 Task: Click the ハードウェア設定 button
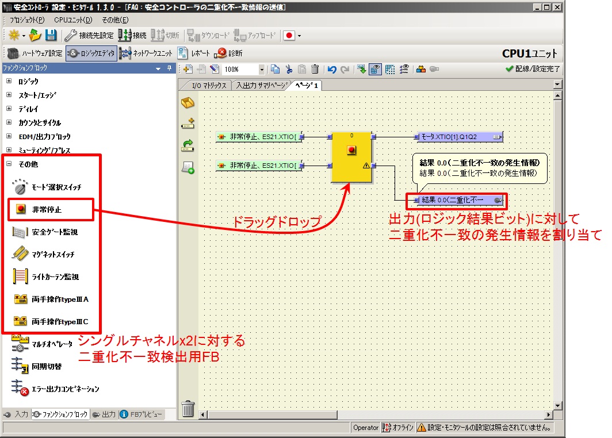pos(35,53)
